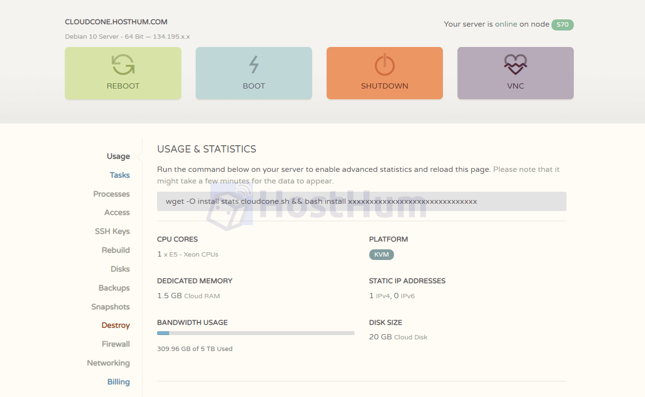Click the VNC button label
Screen dimensions: 645x397
click(516, 86)
